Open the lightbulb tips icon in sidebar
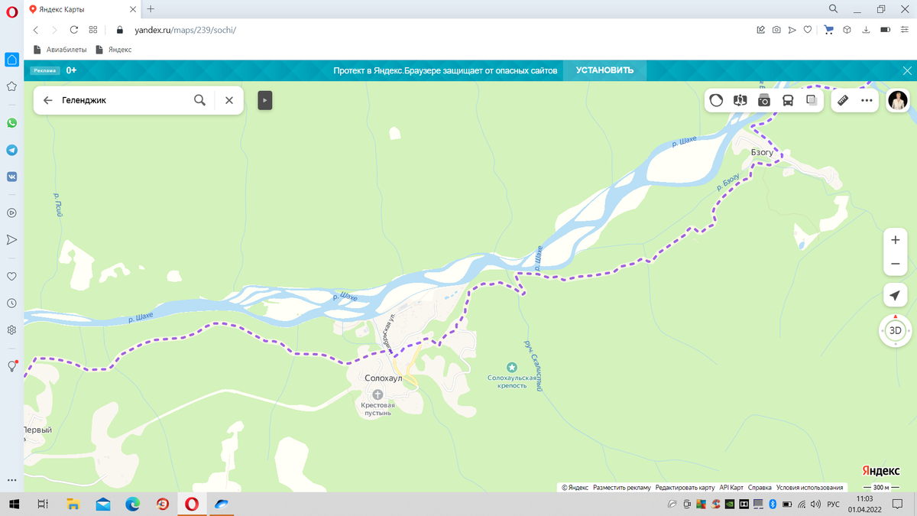 pos(11,367)
